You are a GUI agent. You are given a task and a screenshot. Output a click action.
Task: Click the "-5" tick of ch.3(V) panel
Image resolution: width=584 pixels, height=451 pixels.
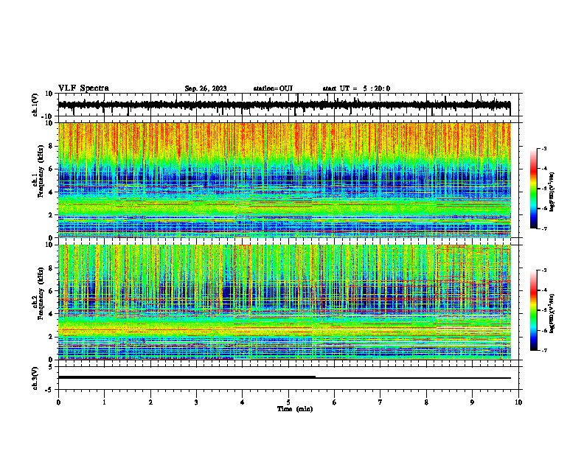pyautogui.click(x=49, y=390)
